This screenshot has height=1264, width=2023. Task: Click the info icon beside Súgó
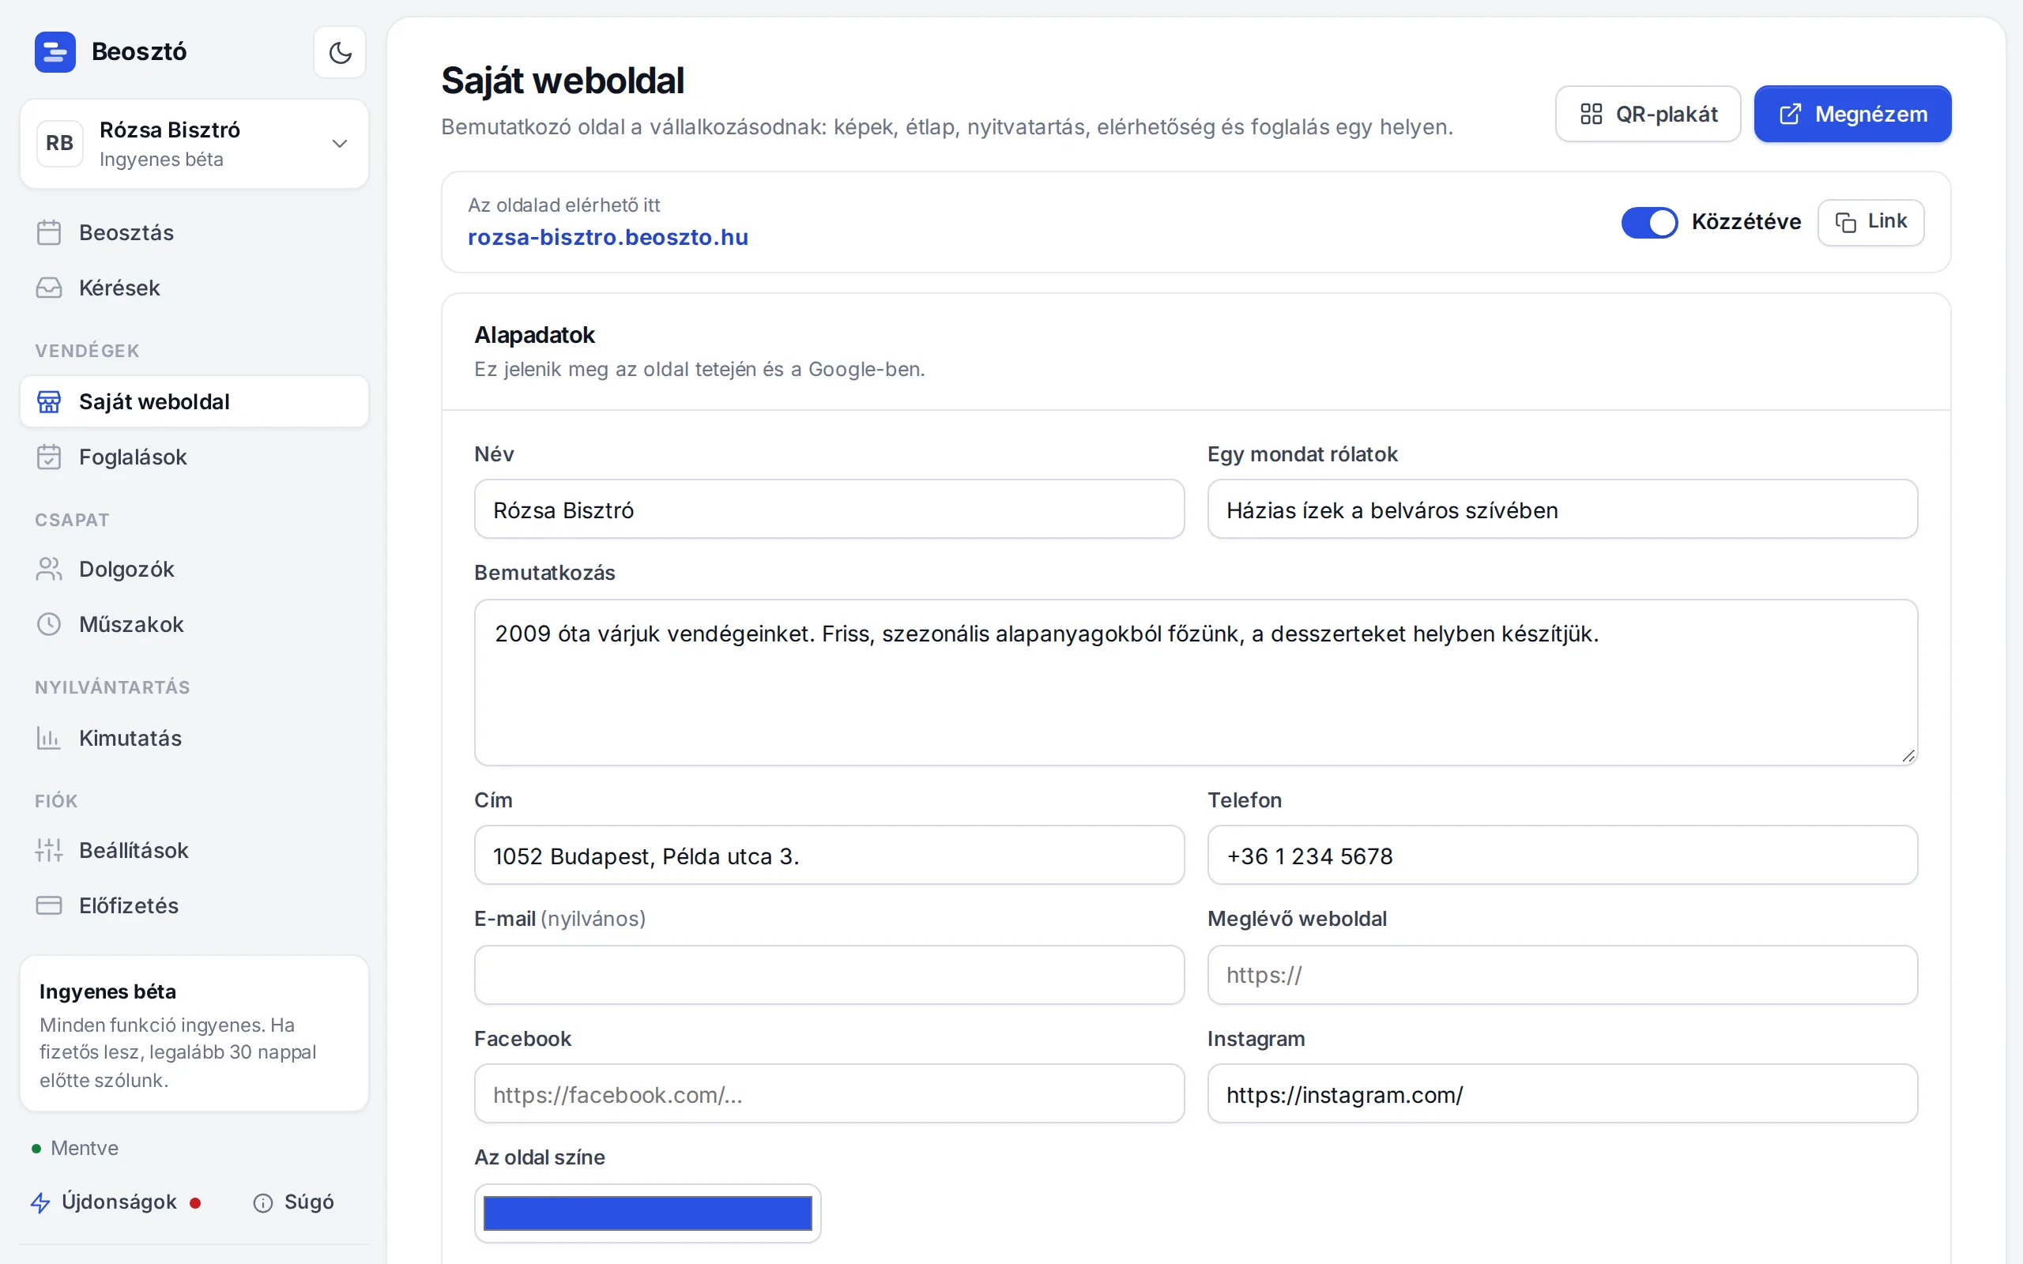pyautogui.click(x=263, y=1203)
